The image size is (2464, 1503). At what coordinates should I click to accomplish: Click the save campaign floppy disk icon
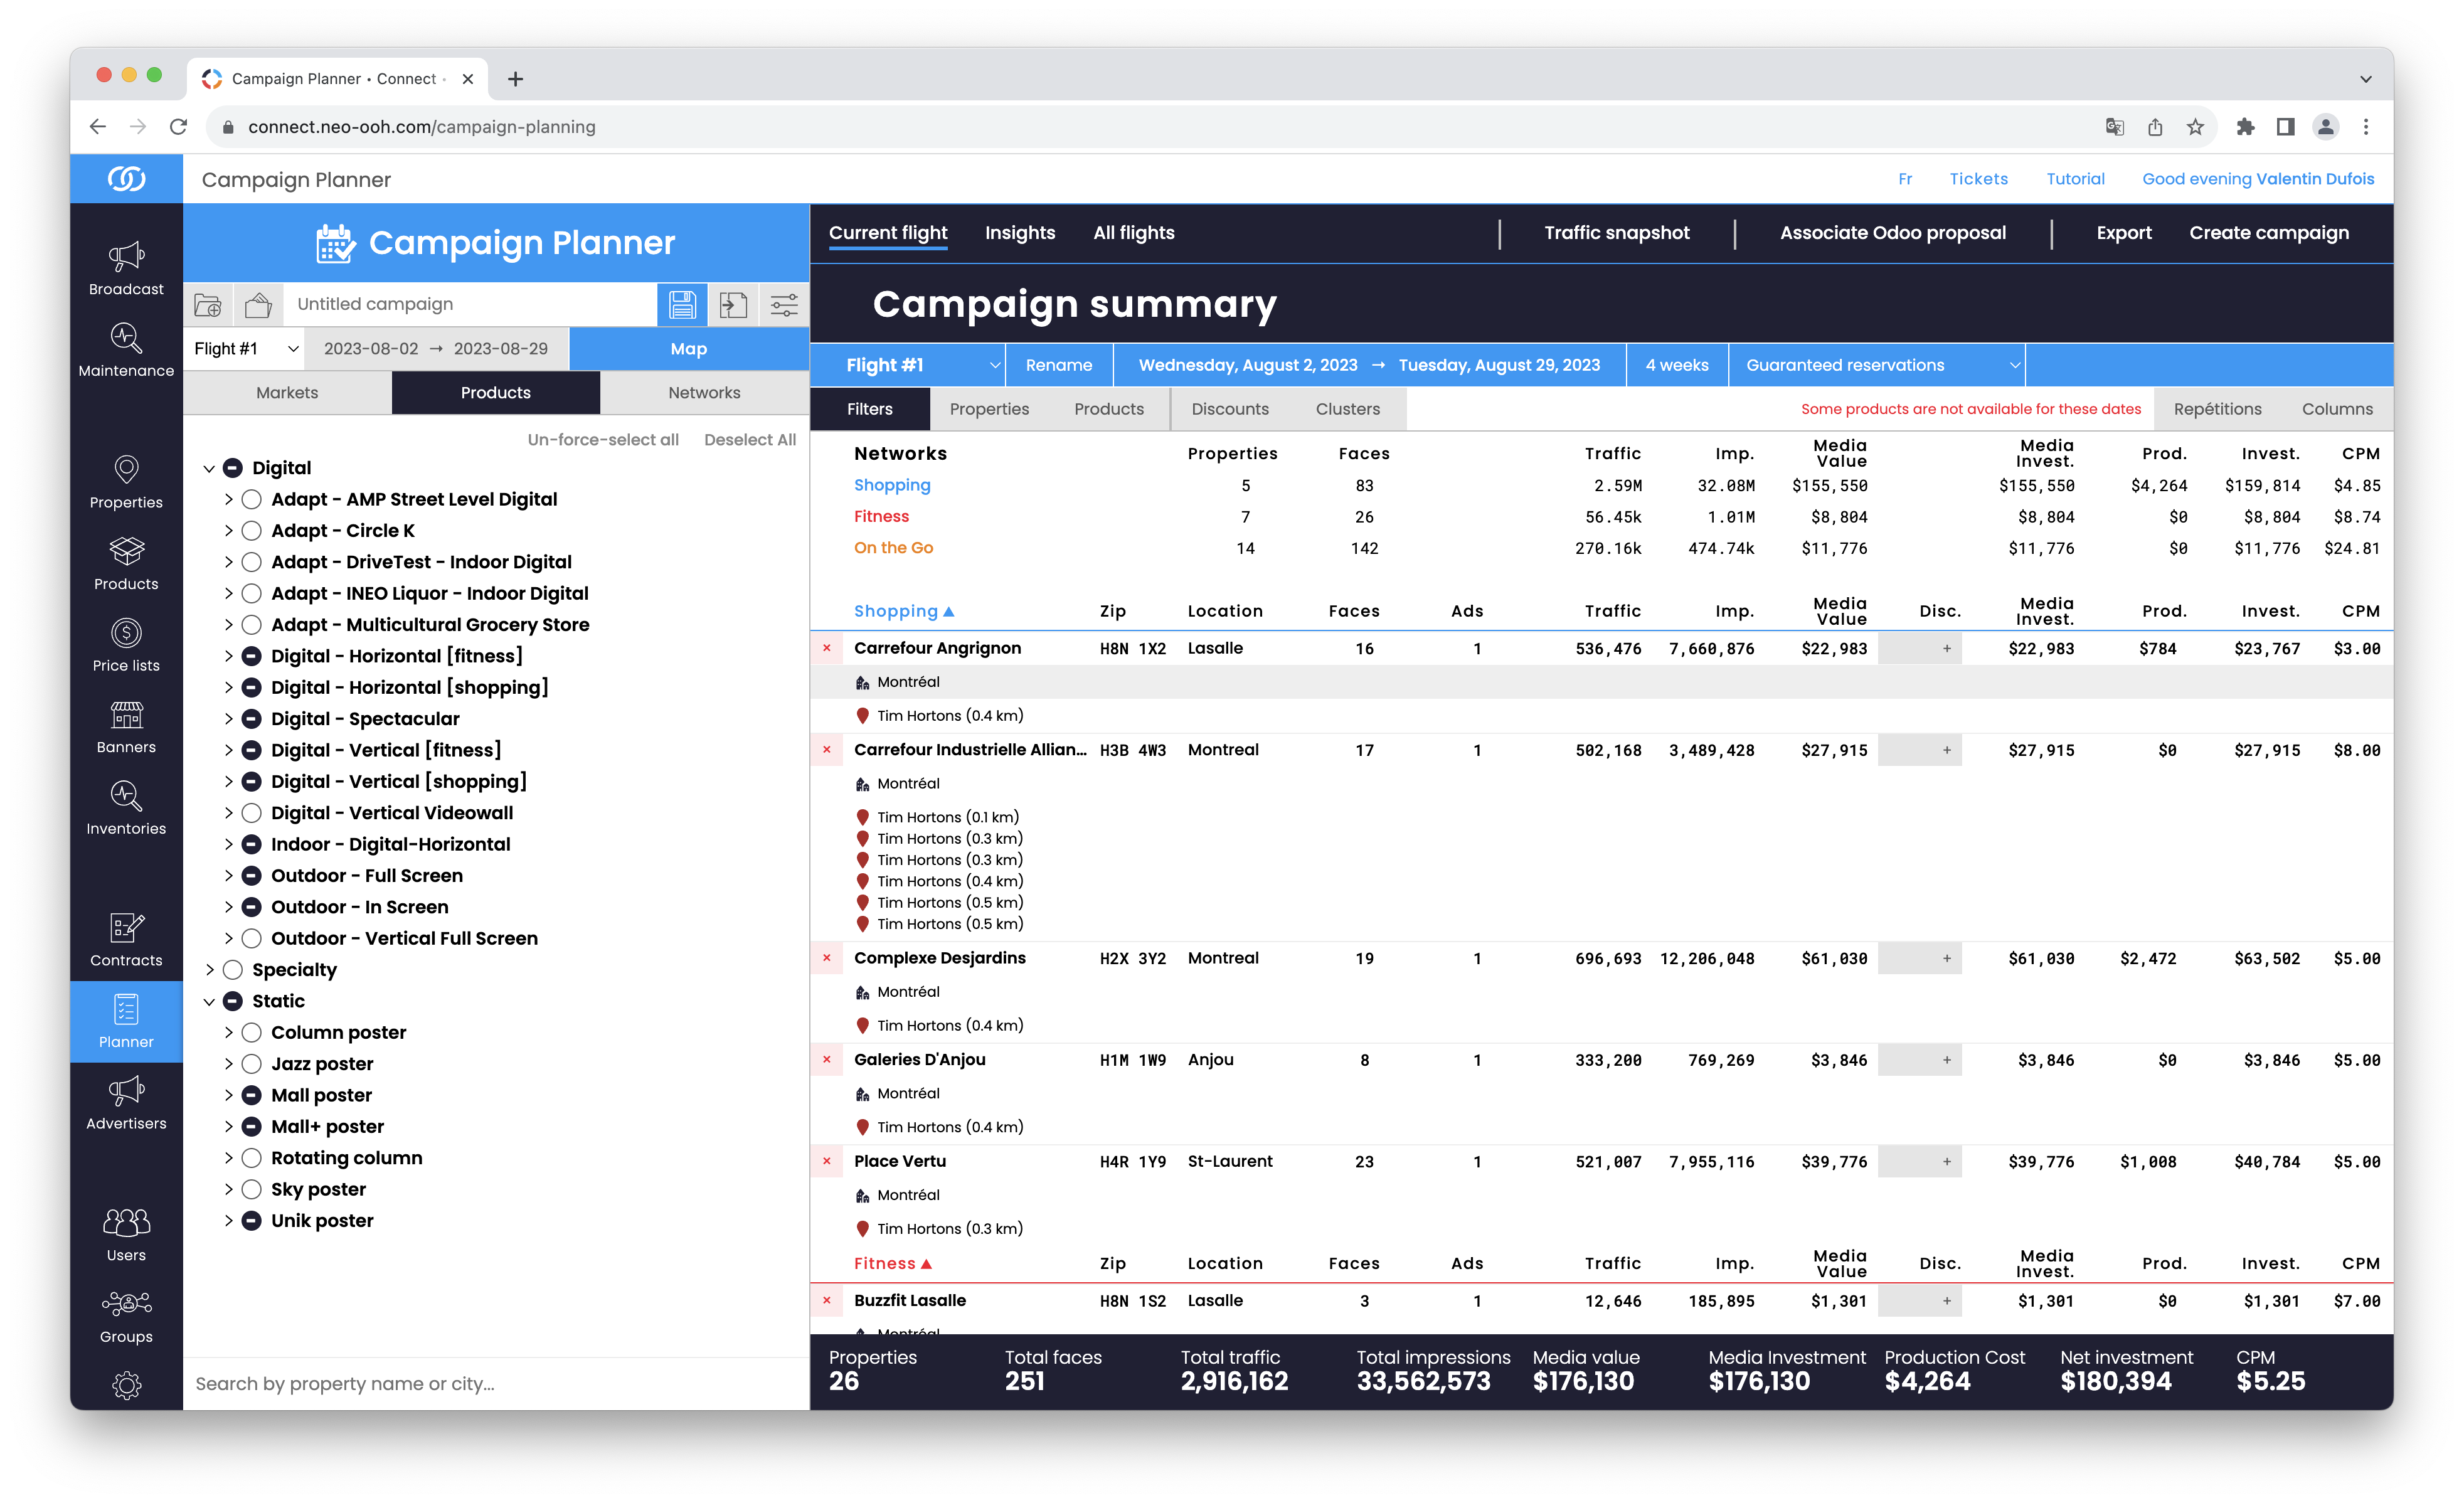point(682,304)
